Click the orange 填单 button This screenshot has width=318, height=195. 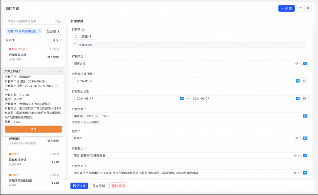(x=33, y=129)
